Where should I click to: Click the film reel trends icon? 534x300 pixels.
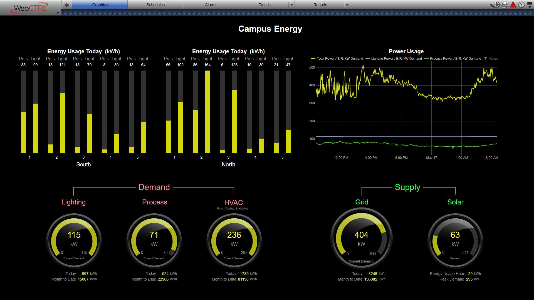[x=497, y=4]
